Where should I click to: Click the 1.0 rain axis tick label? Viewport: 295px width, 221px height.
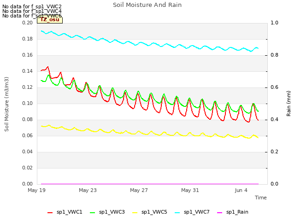[x=274, y=23]
